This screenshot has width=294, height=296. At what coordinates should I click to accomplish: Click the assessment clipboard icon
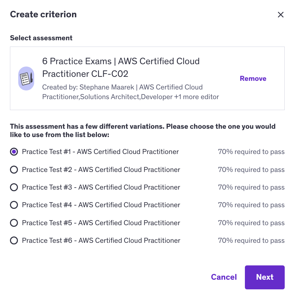[26, 78]
